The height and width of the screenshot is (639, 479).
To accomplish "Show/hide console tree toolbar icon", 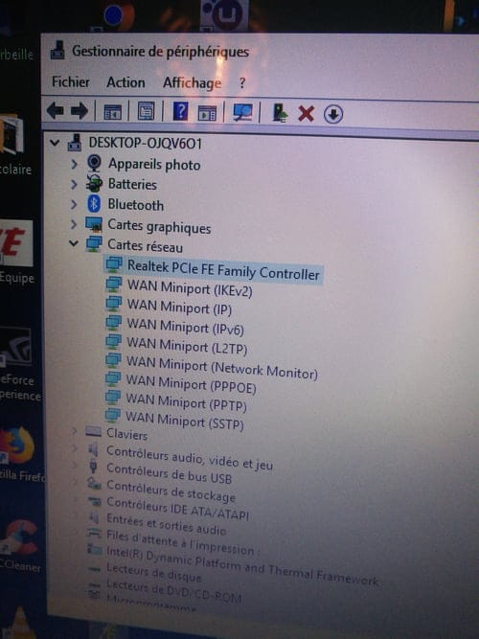I will coord(112,112).
